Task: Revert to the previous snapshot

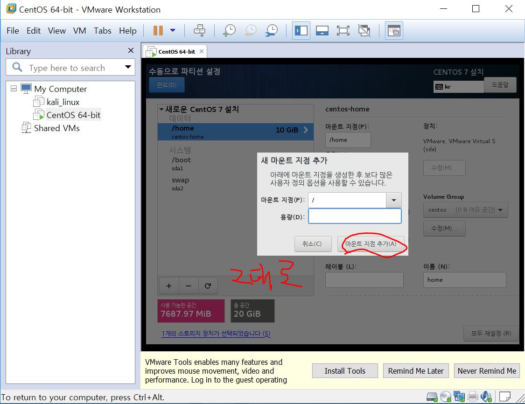Action: point(250,30)
